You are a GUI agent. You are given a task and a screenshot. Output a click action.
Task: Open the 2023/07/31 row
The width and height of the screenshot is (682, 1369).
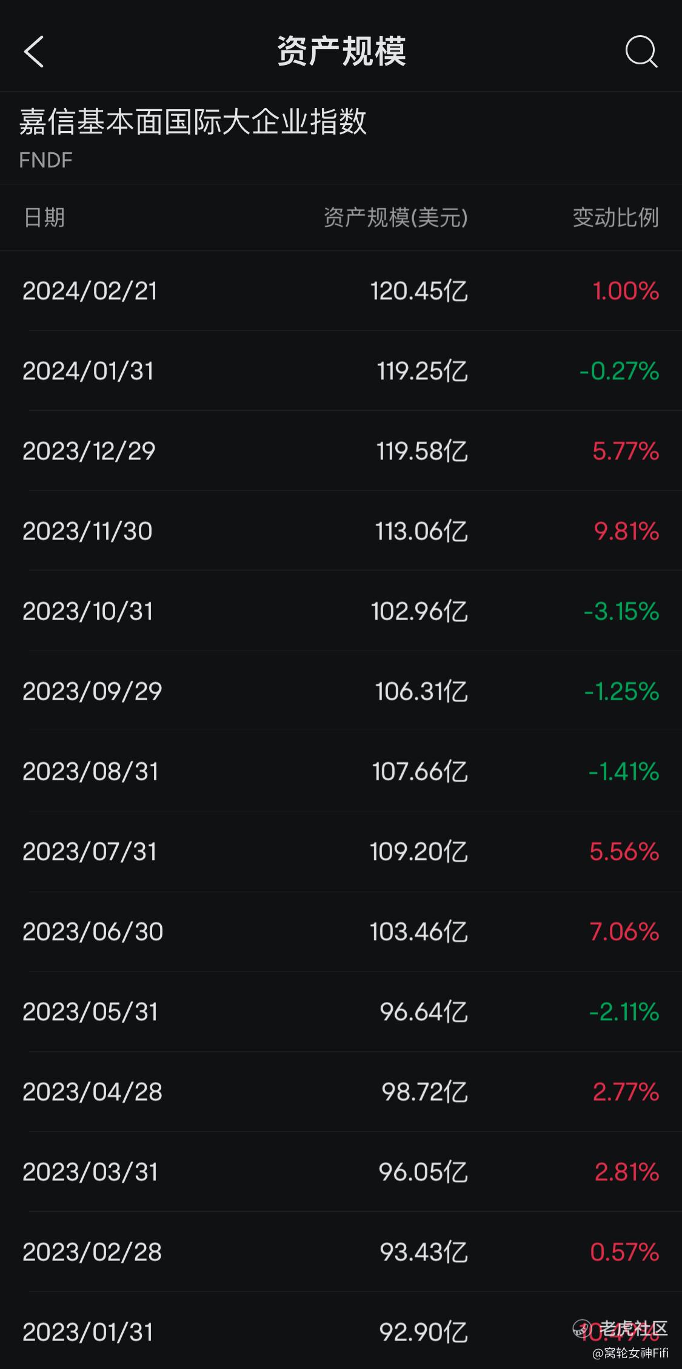(341, 851)
